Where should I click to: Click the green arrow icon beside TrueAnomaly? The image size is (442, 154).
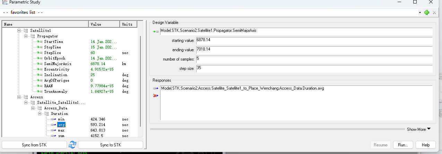point(40,91)
